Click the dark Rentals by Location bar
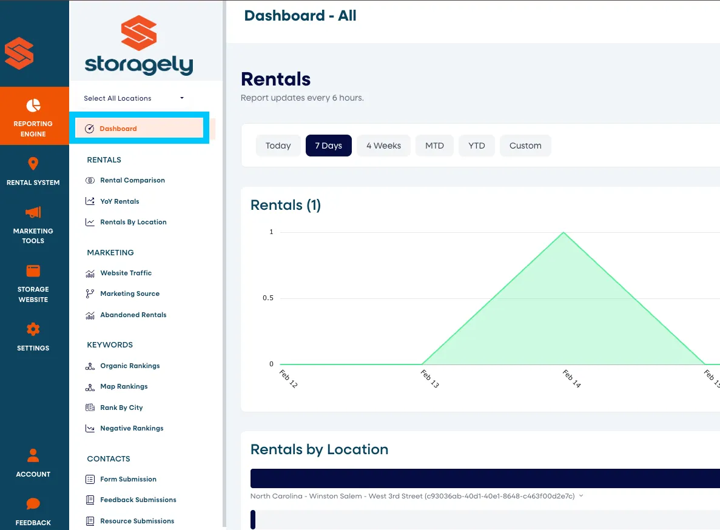The width and height of the screenshot is (720, 530). (485, 478)
